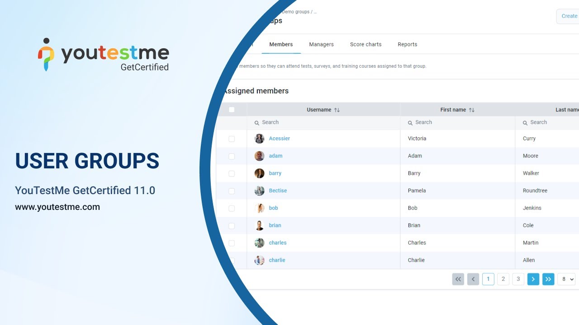
Task: Check the box for Acessier row
Action: [x=232, y=139]
